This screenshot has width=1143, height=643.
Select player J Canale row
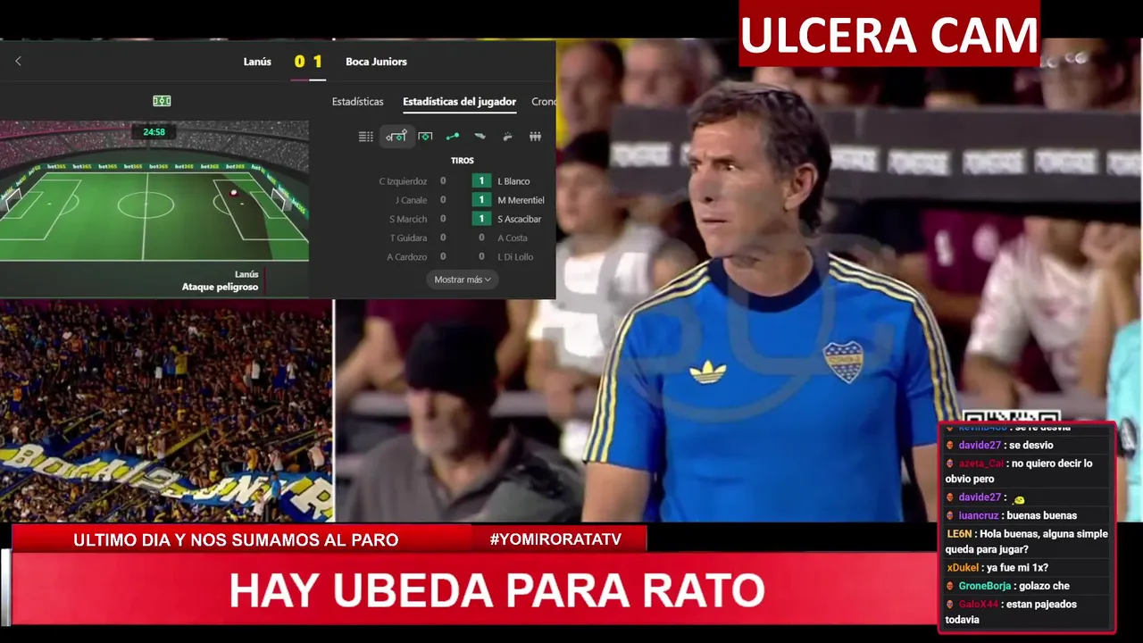[420, 200]
